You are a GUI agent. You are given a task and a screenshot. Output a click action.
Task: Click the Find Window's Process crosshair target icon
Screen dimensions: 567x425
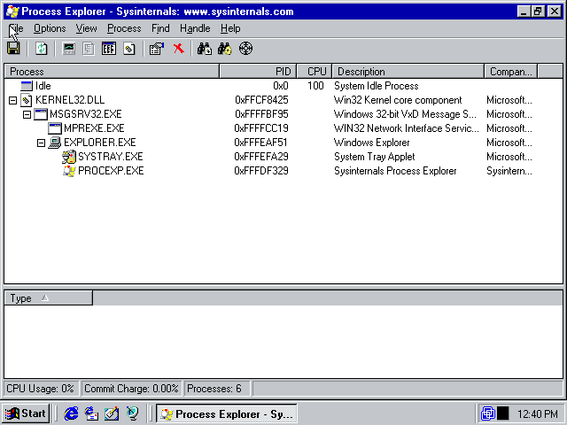tap(245, 49)
